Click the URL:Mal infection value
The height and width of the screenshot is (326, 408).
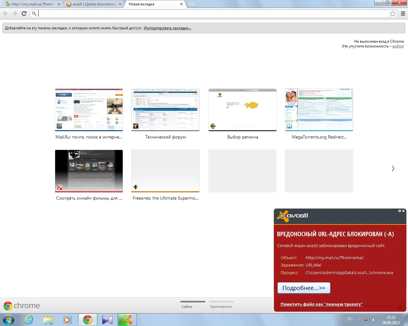pos(313,265)
